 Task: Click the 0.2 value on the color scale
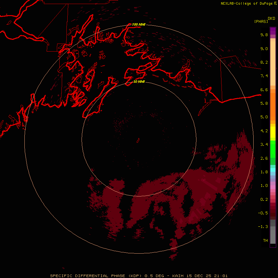(x=264, y=200)
